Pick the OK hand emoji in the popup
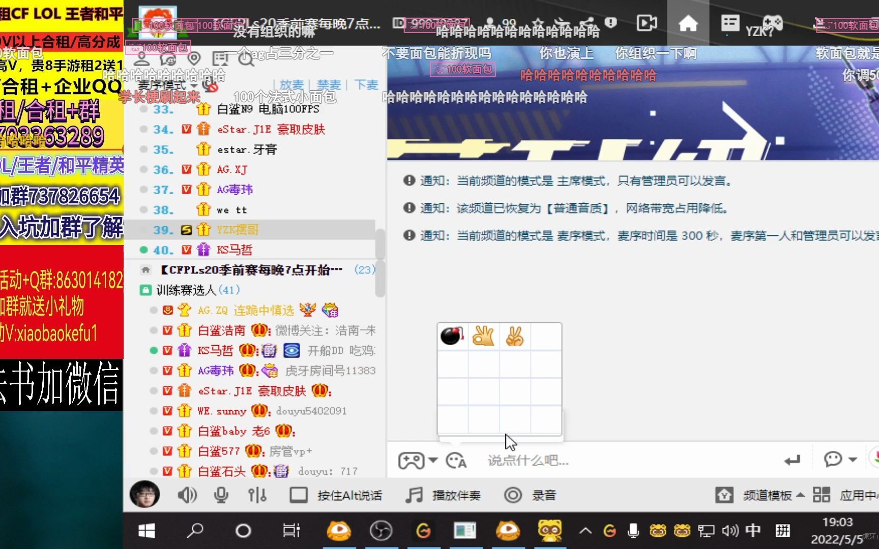Viewport: 879px width, 549px height. (483, 336)
